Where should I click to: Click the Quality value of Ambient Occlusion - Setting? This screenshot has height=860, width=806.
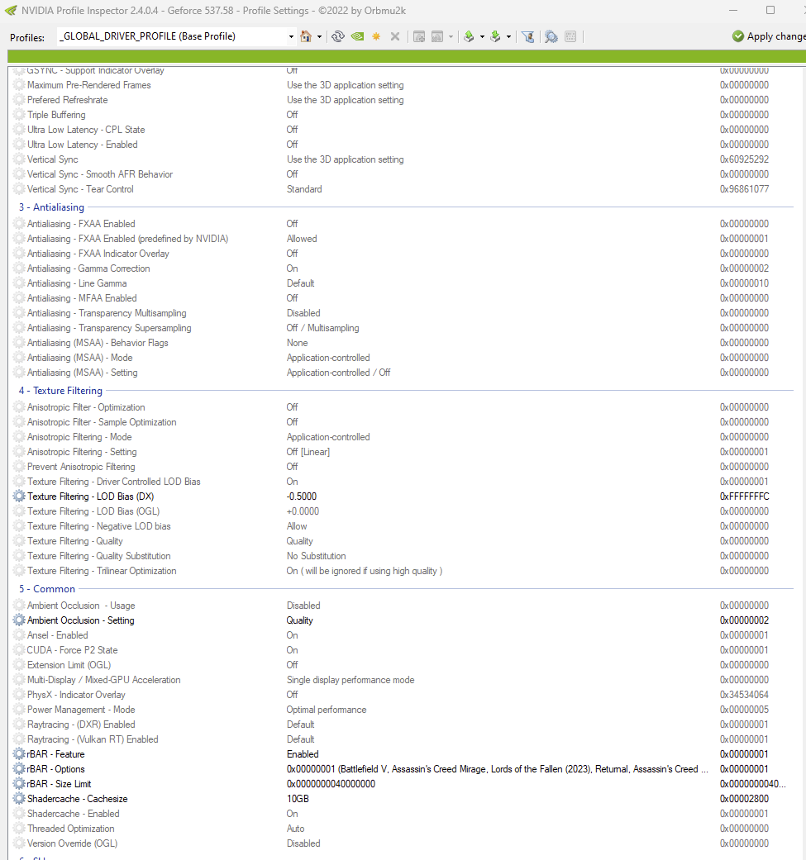299,620
